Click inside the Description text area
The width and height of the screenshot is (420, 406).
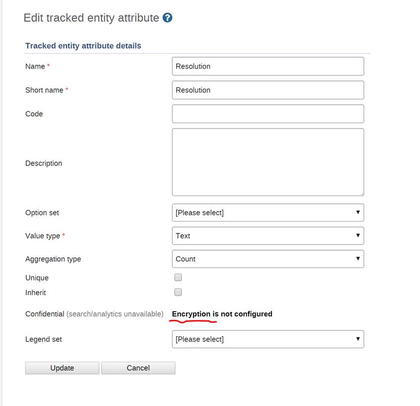[x=267, y=162]
